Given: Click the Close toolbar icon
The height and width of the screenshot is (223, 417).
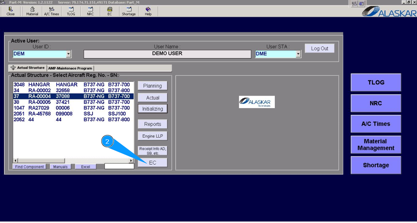Looking at the screenshot, I should point(10,11).
